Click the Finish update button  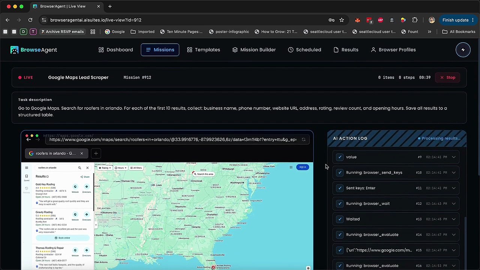tap(459, 20)
